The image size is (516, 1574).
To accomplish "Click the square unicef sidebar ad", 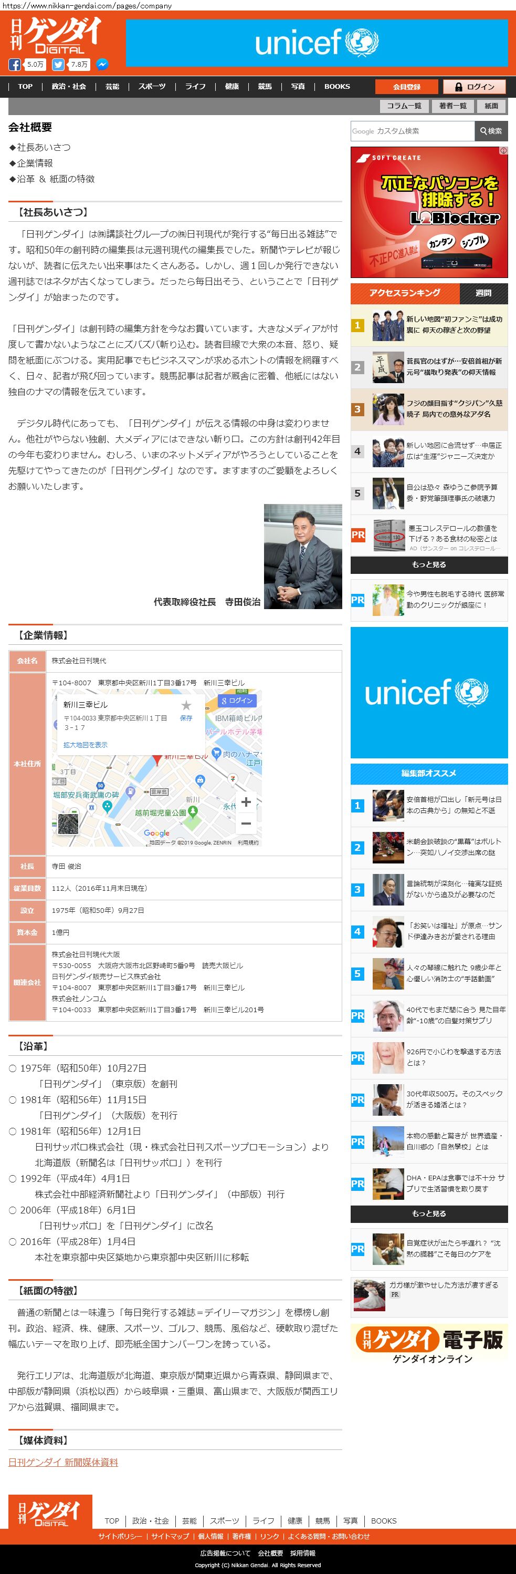I will click(429, 693).
